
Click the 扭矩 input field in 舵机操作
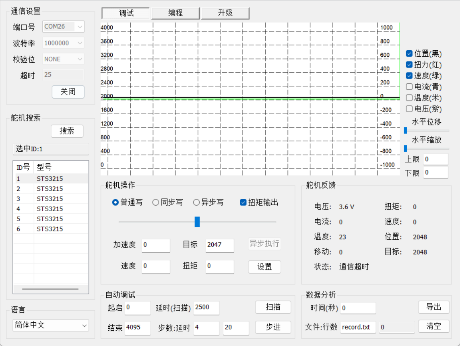click(220, 266)
